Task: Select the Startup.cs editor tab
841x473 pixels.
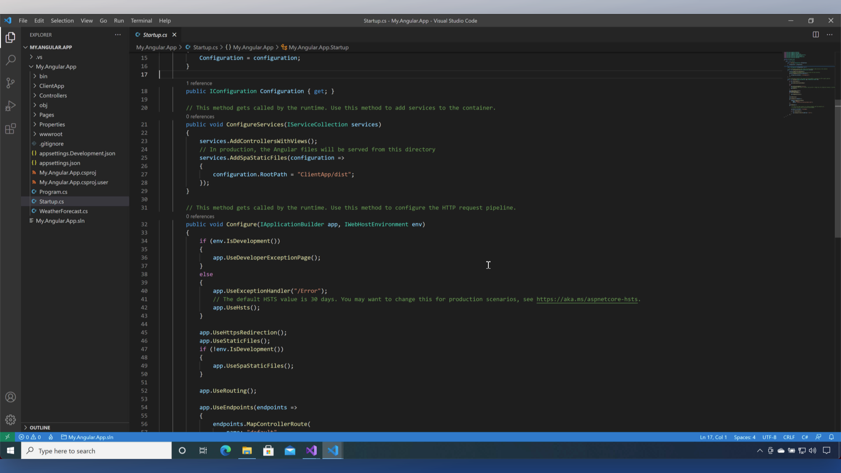Action: click(x=155, y=35)
